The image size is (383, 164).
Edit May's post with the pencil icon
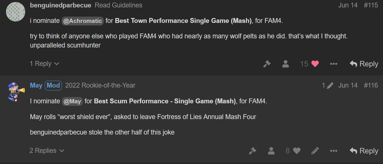pos(315,151)
